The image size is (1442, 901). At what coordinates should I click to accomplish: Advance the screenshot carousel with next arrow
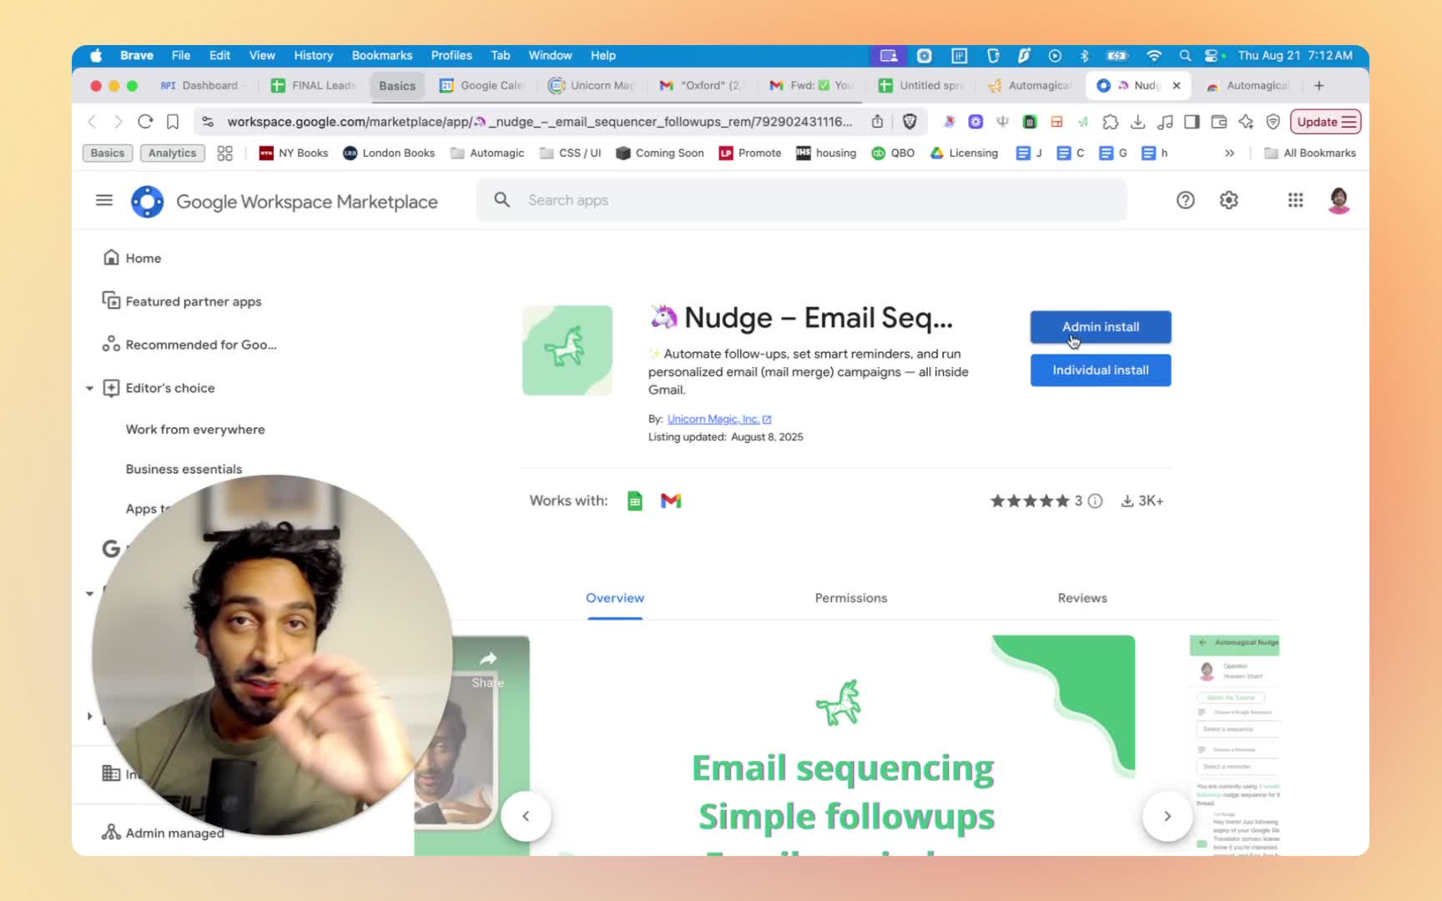click(1167, 816)
